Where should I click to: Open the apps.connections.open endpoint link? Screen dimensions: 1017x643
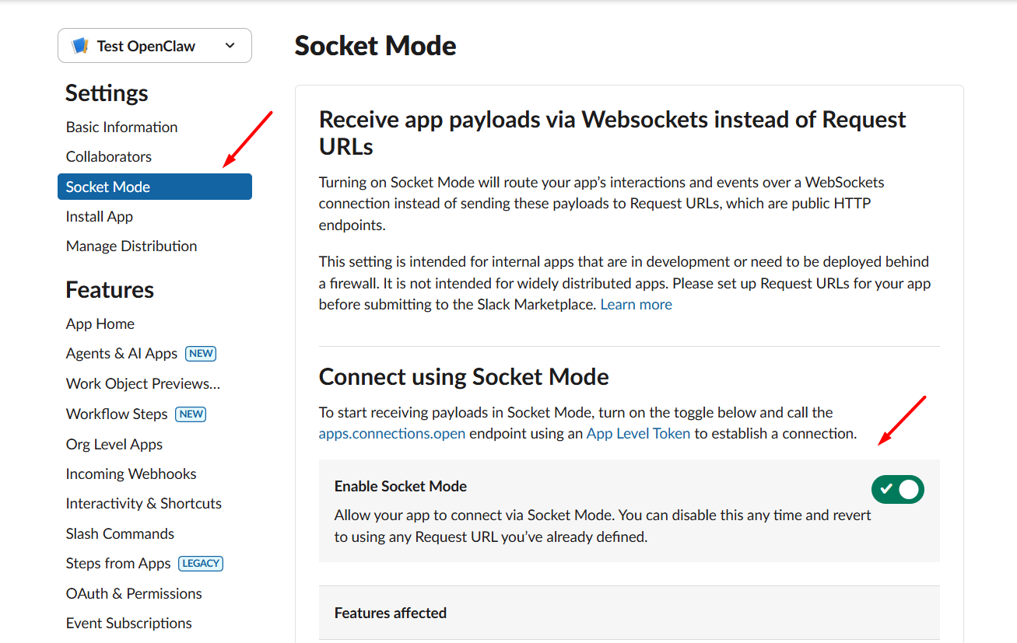pyautogui.click(x=392, y=434)
